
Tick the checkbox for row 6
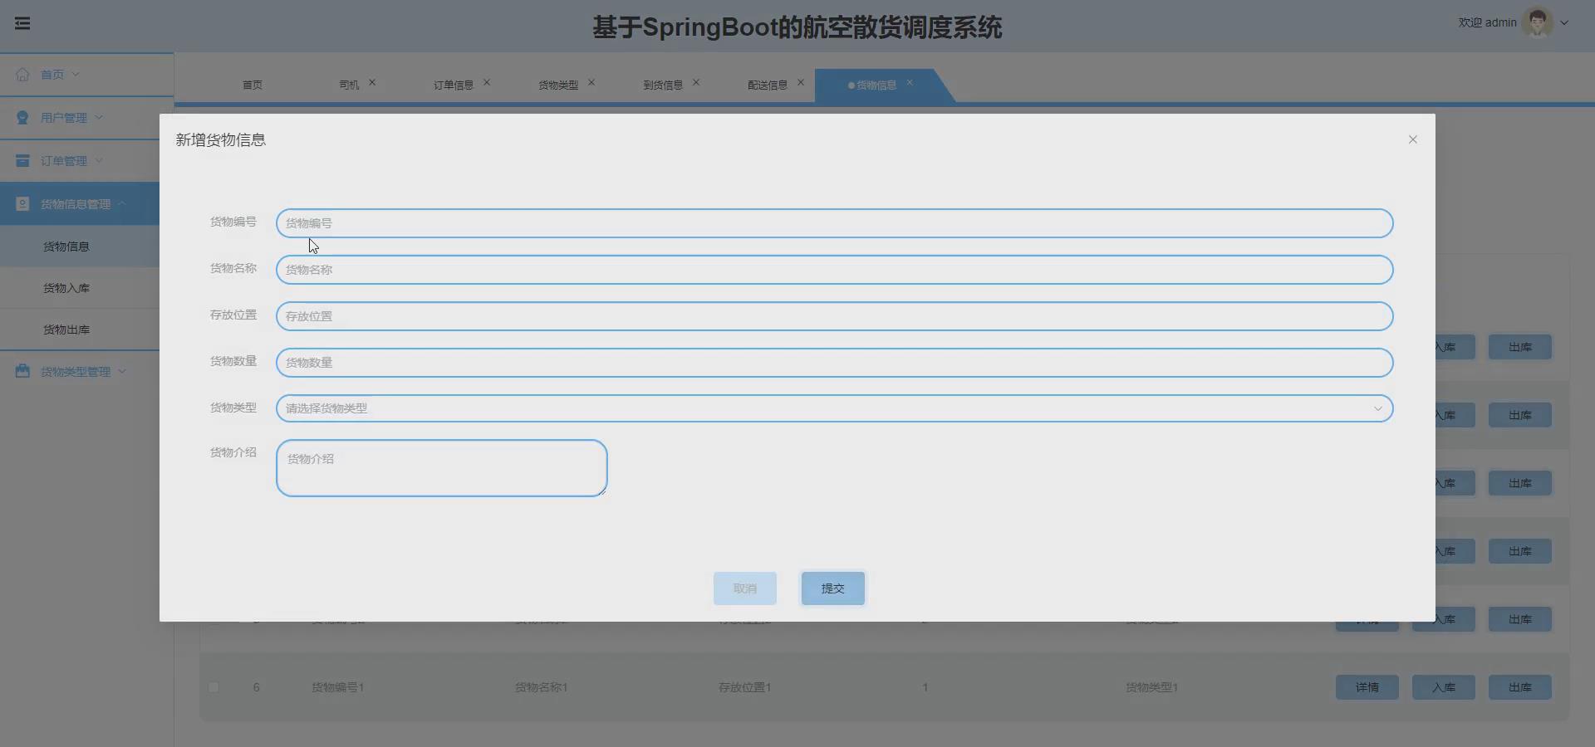point(213,687)
